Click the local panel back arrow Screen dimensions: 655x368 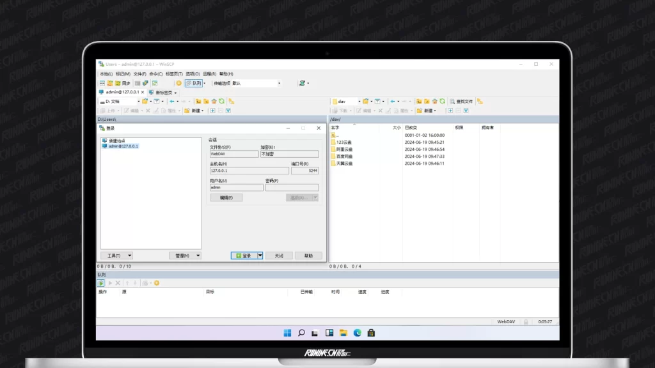[173, 101]
